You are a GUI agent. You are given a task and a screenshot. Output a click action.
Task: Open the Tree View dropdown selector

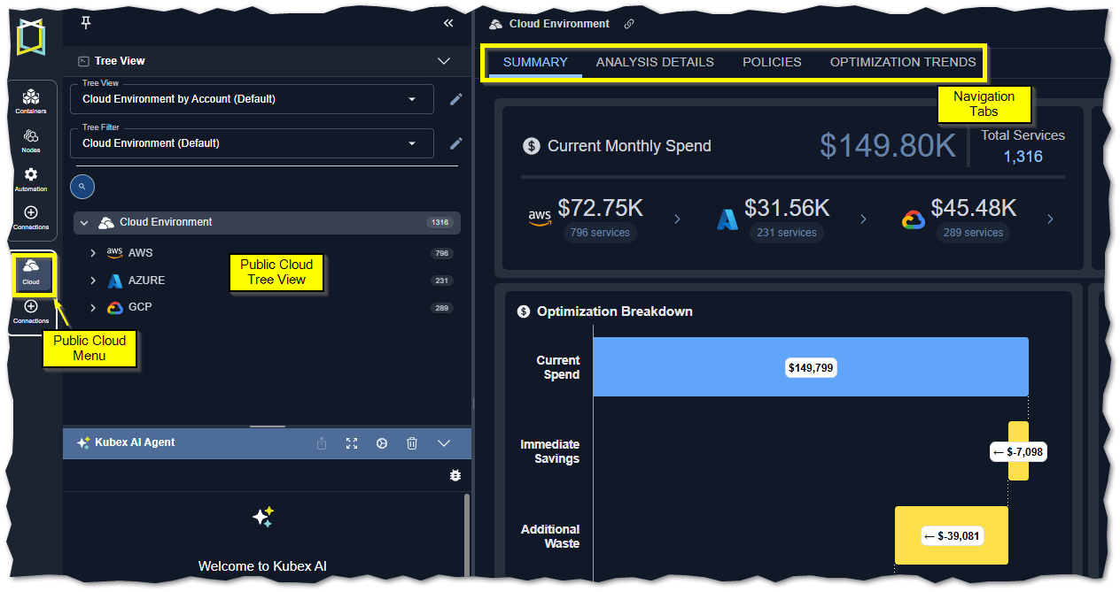coord(253,99)
